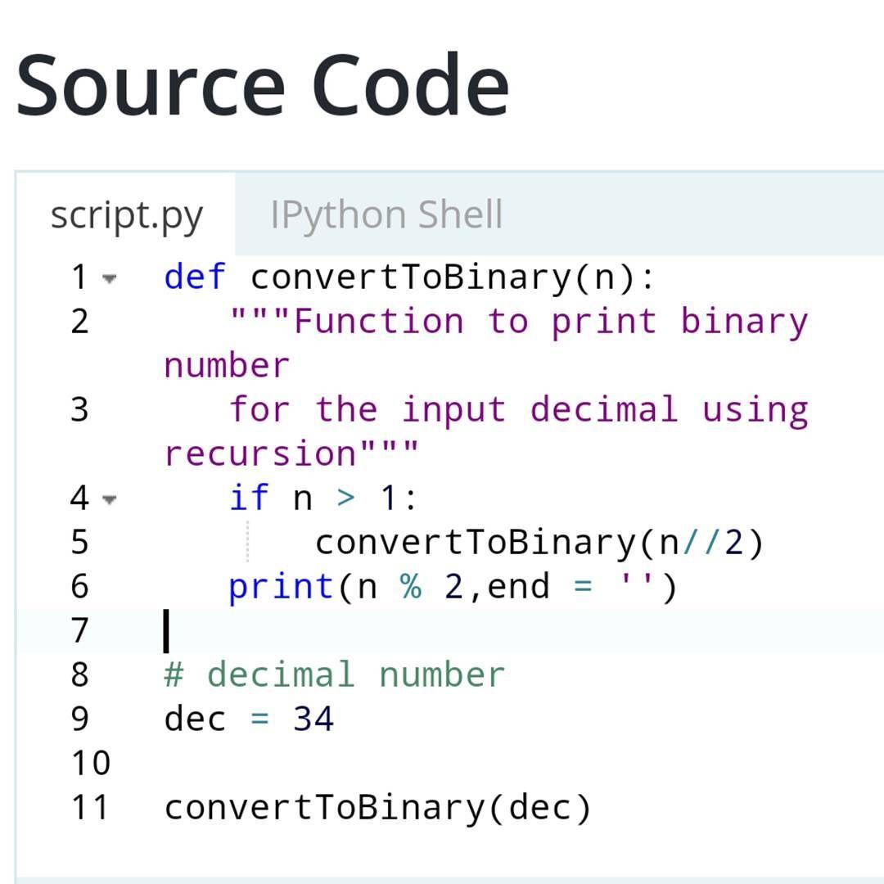The width and height of the screenshot is (884, 884).
Task: Select the script.py tab
Action: [126, 214]
